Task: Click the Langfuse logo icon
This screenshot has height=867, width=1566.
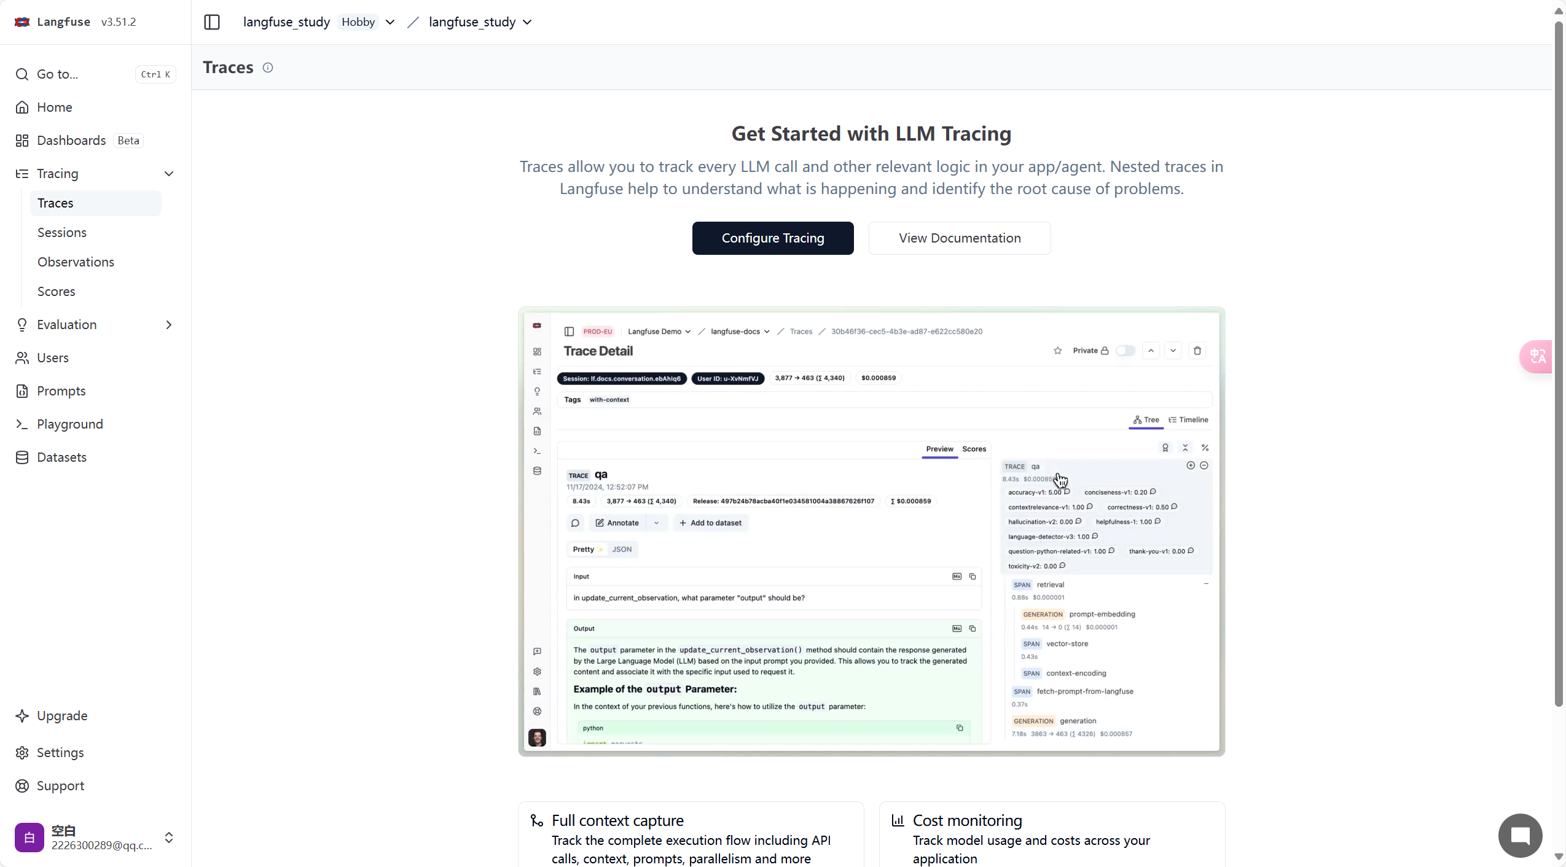Action: [22, 22]
